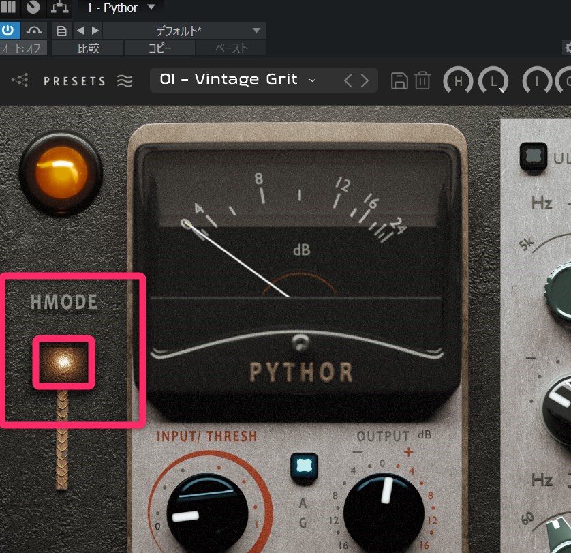Go to the next preset arrow
This screenshot has width=571, height=553.
[x=366, y=80]
